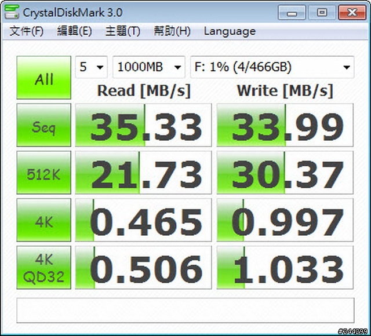Select the Seq write value 33.99

(285, 125)
